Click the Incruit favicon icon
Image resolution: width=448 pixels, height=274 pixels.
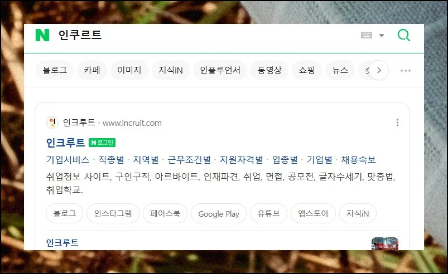tap(52, 123)
